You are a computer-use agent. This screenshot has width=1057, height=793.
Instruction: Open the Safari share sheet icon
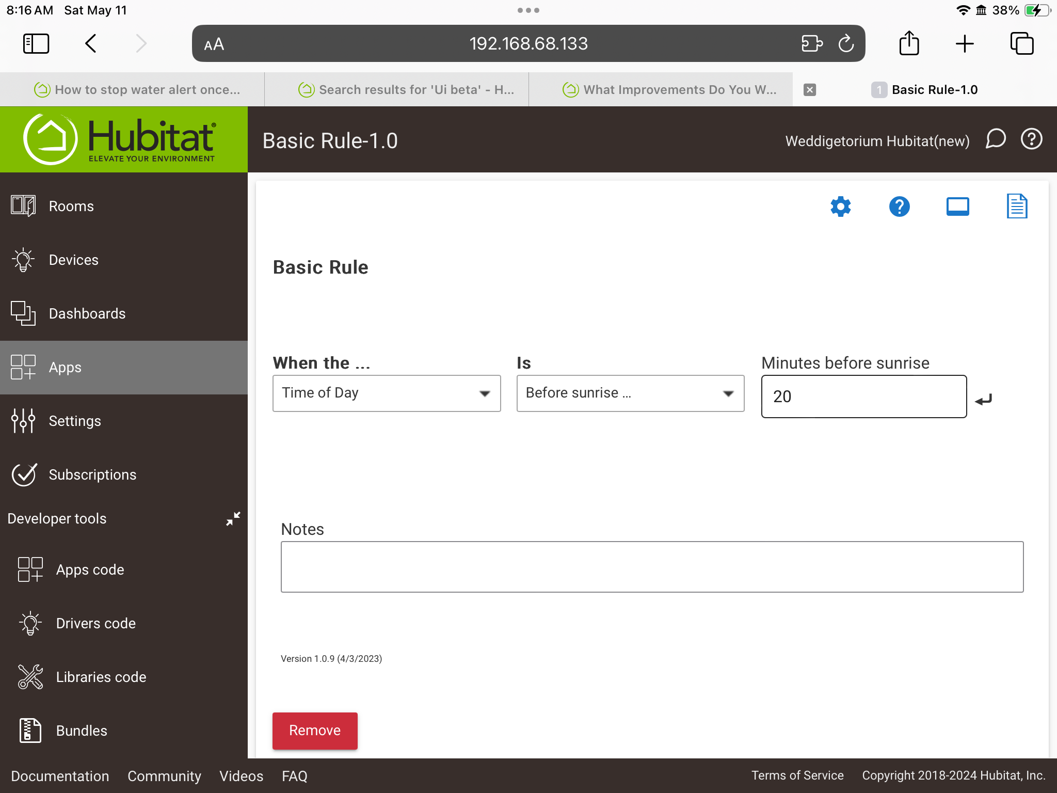click(909, 43)
